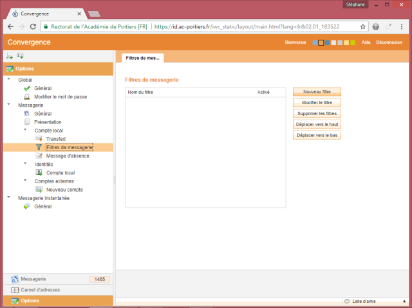
Task: Bookmark this page with the star icon
Action: tap(363, 27)
